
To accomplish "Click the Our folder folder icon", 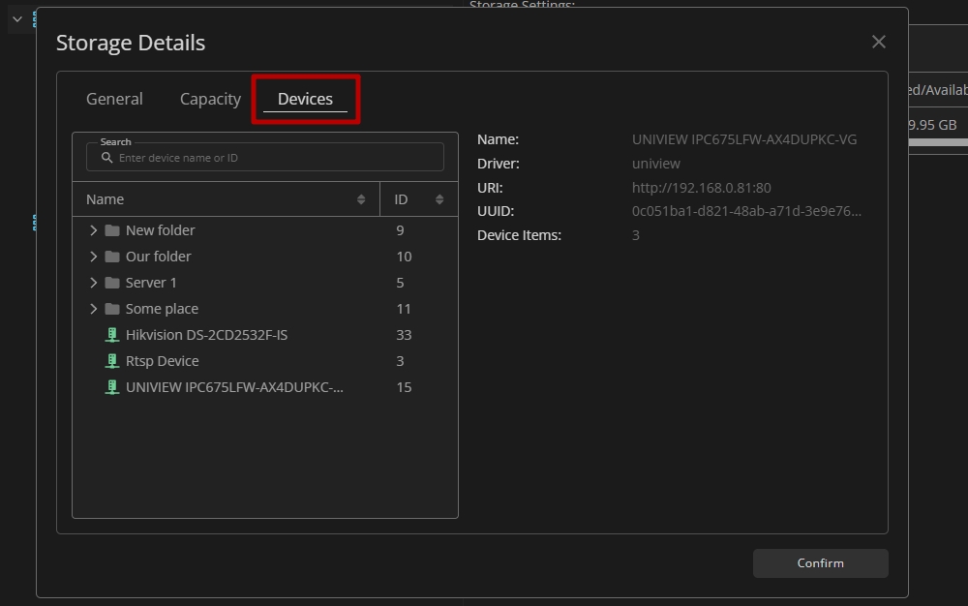I will [x=111, y=257].
